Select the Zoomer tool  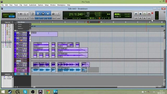coord(32,14)
